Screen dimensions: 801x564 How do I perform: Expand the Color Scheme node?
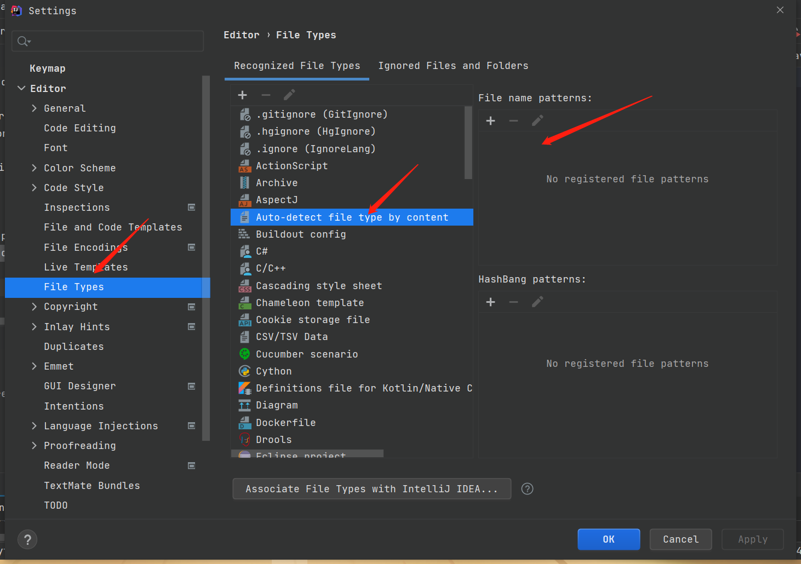pyautogui.click(x=35, y=168)
